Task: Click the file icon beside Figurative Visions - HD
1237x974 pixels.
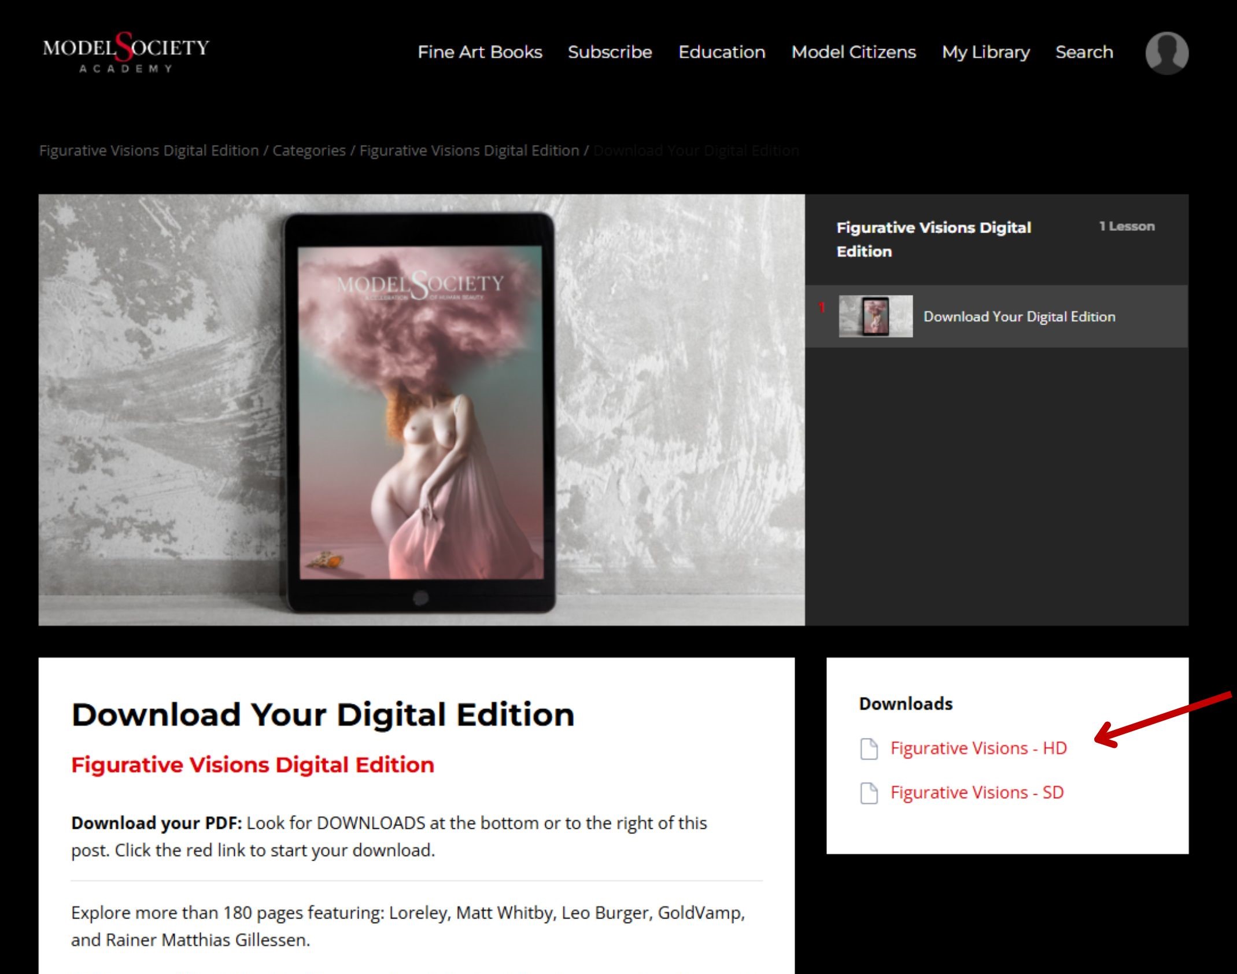Action: (869, 748)
